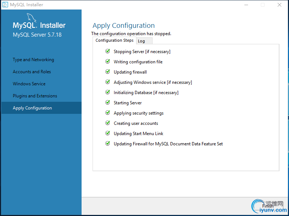289x216 pixels.
Task: Click 'Initializing Database [if necessary]' text
Action: [146, 93]
